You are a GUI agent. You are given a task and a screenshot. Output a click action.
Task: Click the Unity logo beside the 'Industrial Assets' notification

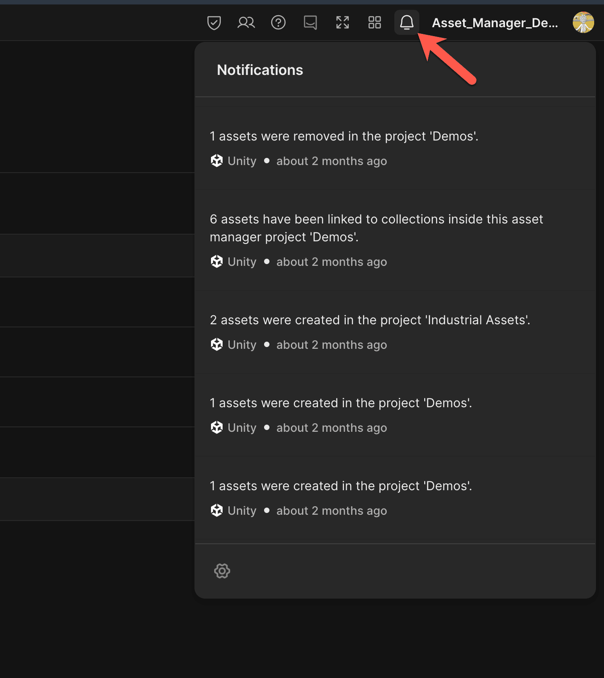(217, 344)
